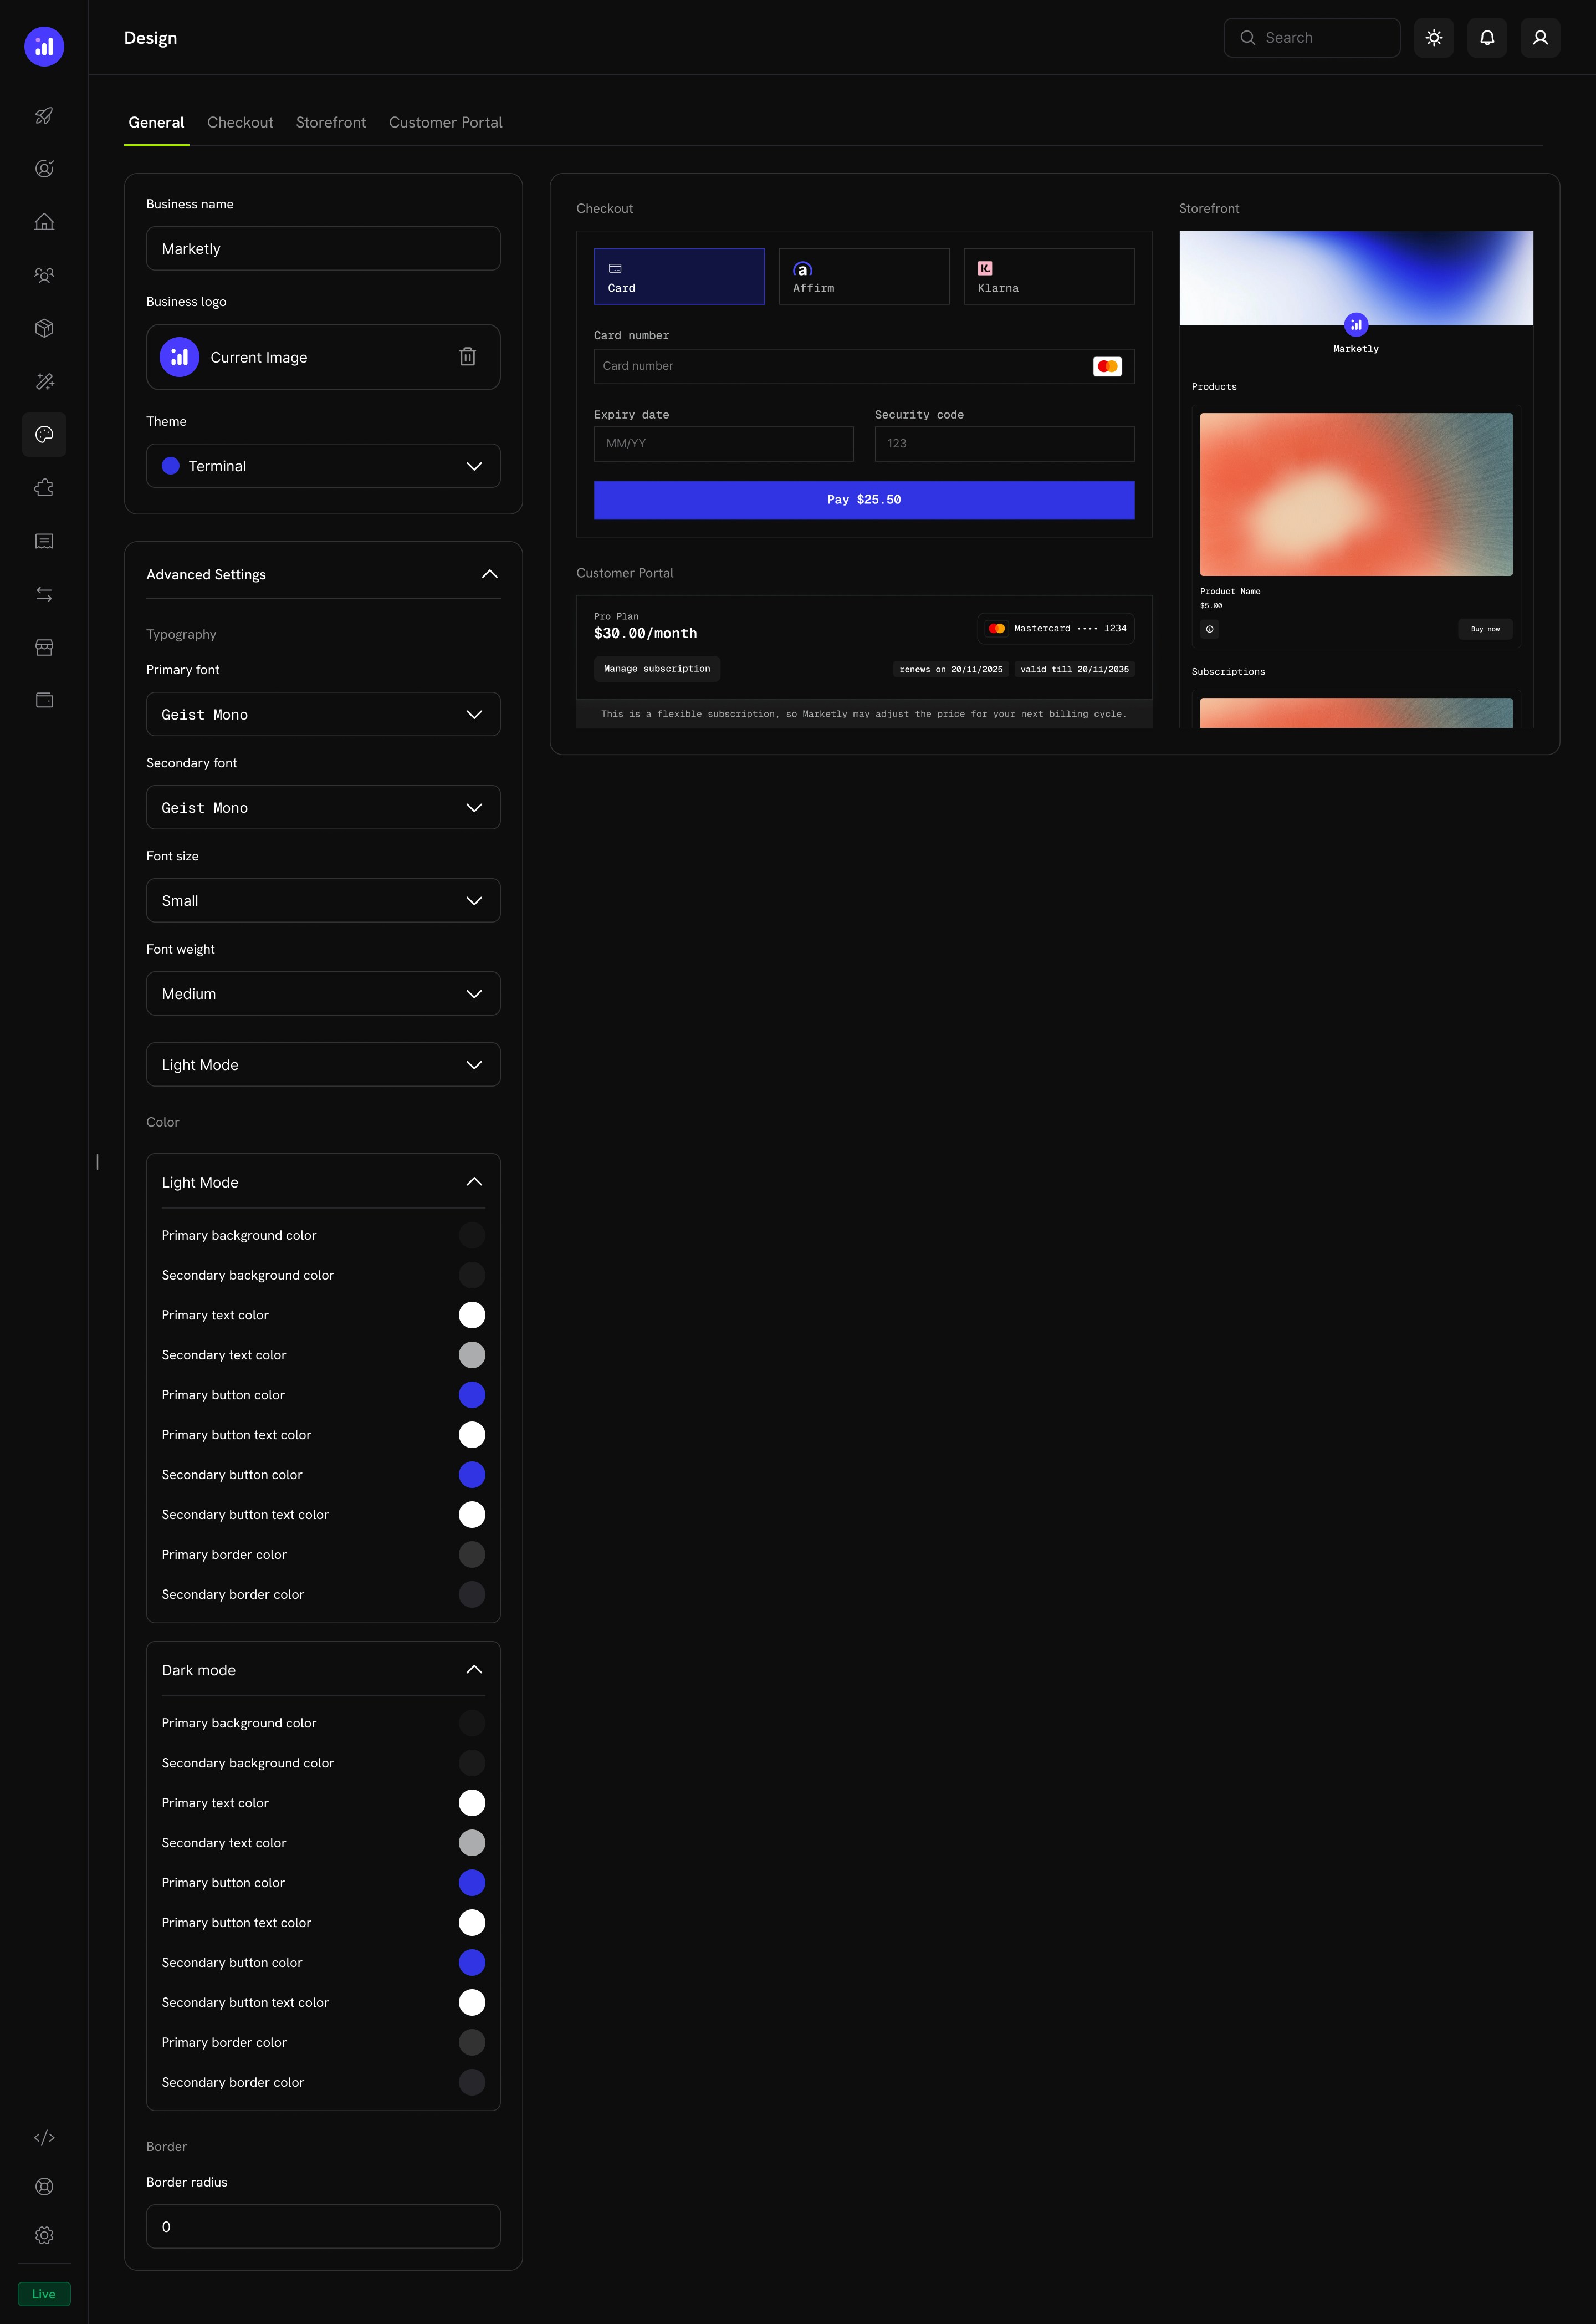Open the rocket launch icon in sidebar
This screenshot has width=1596, height=2324.
click(x=44, y=116)
